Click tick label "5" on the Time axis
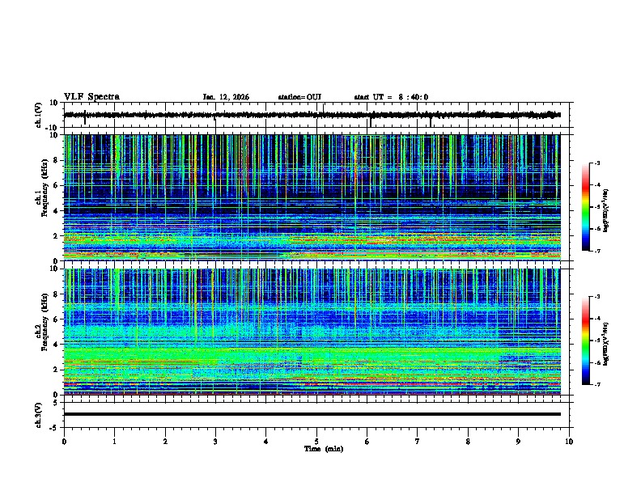This screenshot has width=641, height=495. (316, 442)
